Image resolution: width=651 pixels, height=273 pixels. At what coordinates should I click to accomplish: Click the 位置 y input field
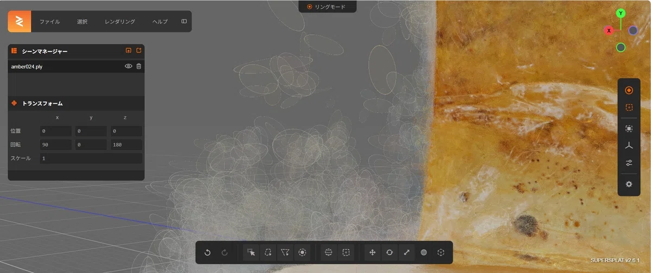click(x=91, y=131)
